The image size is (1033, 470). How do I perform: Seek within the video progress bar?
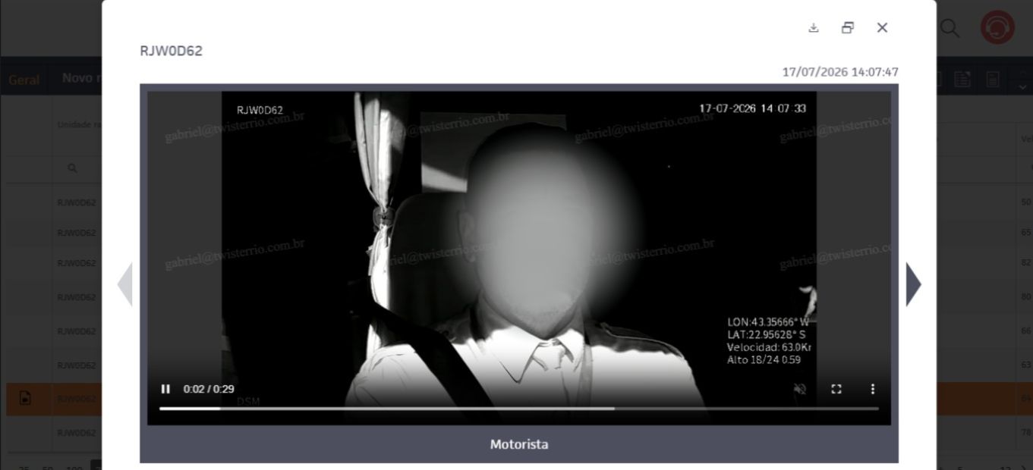coord(519,409)
